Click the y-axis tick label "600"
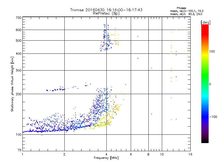Viewport: 224px width, 168px height. coord(18,30)
